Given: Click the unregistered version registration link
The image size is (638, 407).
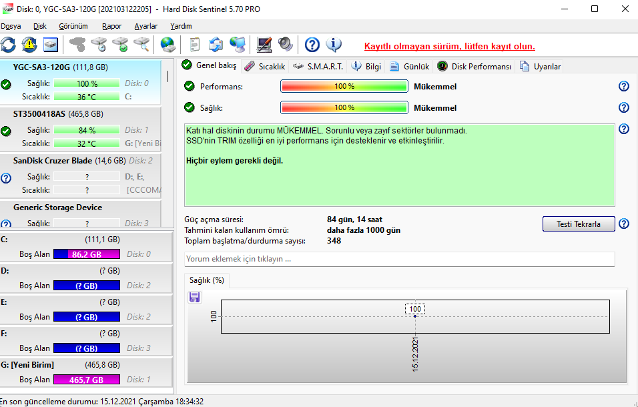Looking at the screenshot, I should 450,46.
